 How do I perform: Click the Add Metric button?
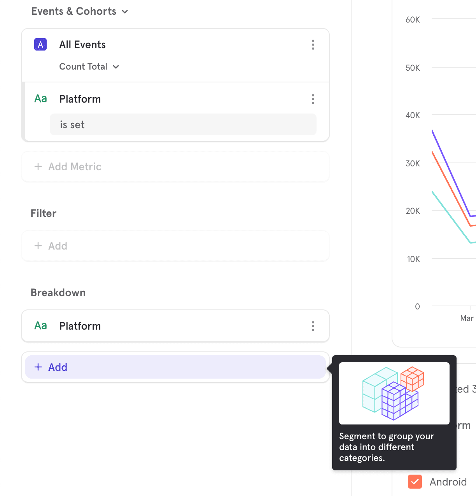pyautogui.click(x=175, y=166)
